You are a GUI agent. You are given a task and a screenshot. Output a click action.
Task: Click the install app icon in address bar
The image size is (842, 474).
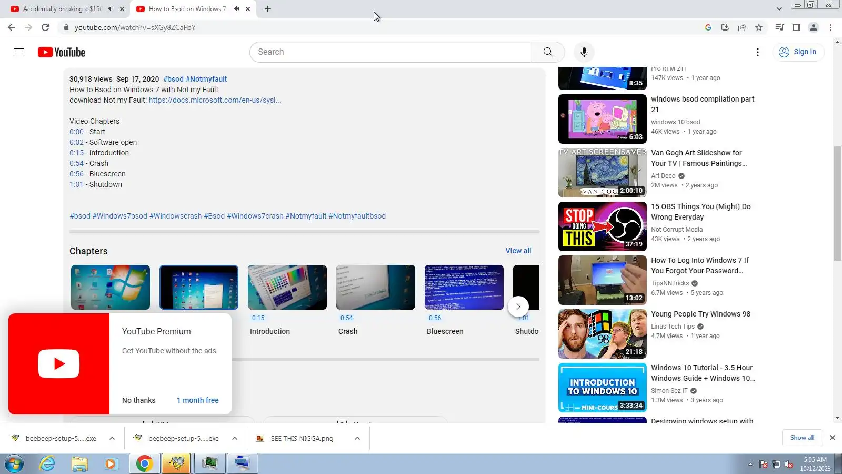725,27
